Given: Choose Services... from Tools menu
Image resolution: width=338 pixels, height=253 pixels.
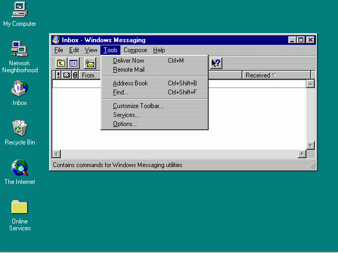Looking at the screenshot, I should (154, 115).
